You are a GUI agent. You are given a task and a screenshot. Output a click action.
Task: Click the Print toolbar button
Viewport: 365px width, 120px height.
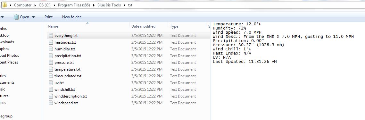click(48, 17)
